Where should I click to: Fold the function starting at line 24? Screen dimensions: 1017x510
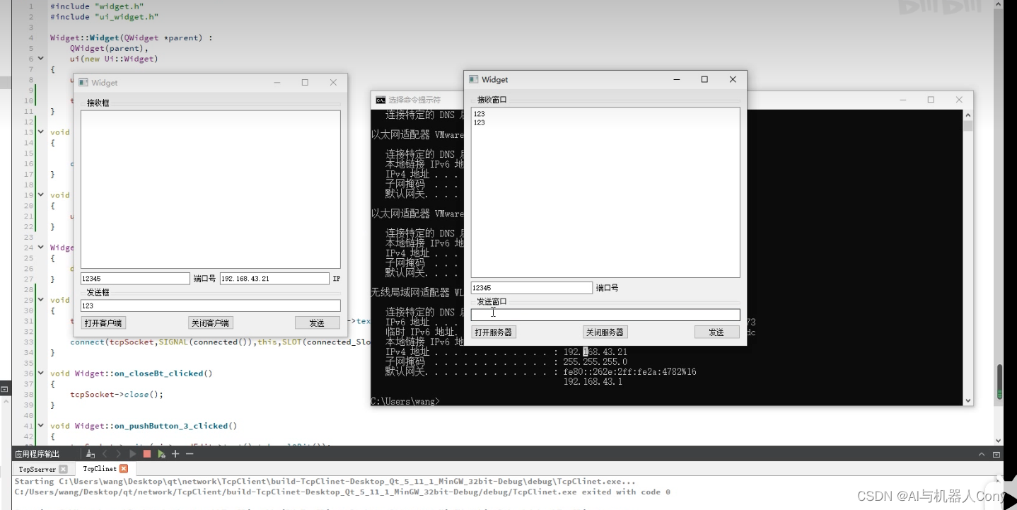click(x=40, y=248)
